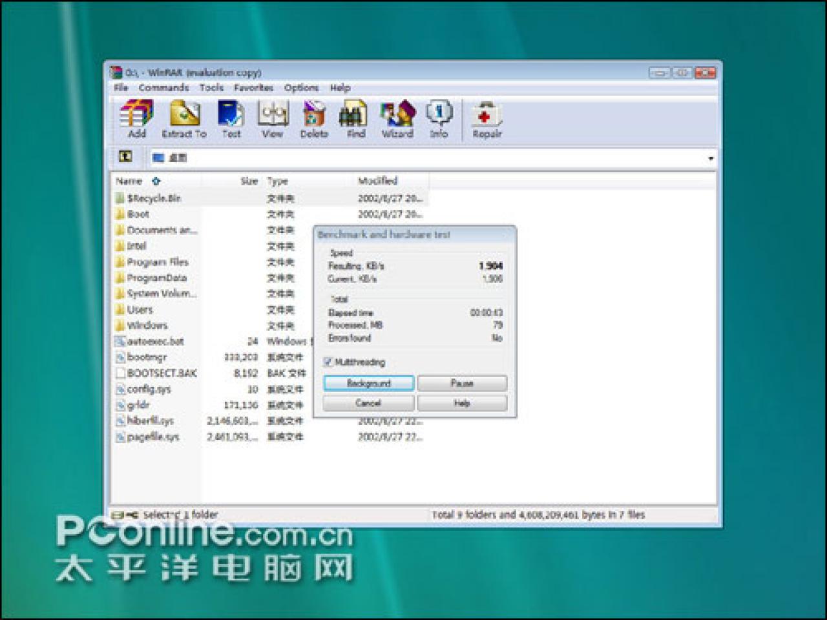
Task: Click the modified date of pagefile.sys
Action: 390,437
